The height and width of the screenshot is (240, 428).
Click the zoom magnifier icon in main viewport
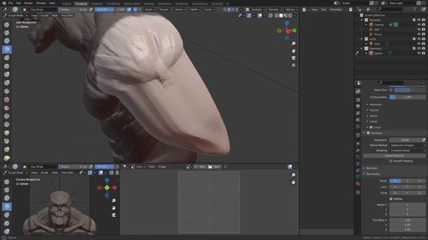click(x=294, y=43)
